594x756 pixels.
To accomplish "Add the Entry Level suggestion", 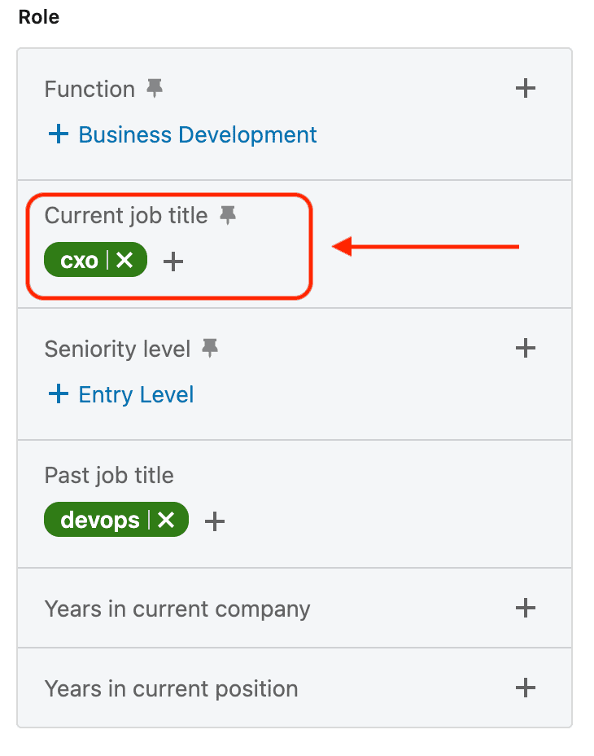I will 120,395.
